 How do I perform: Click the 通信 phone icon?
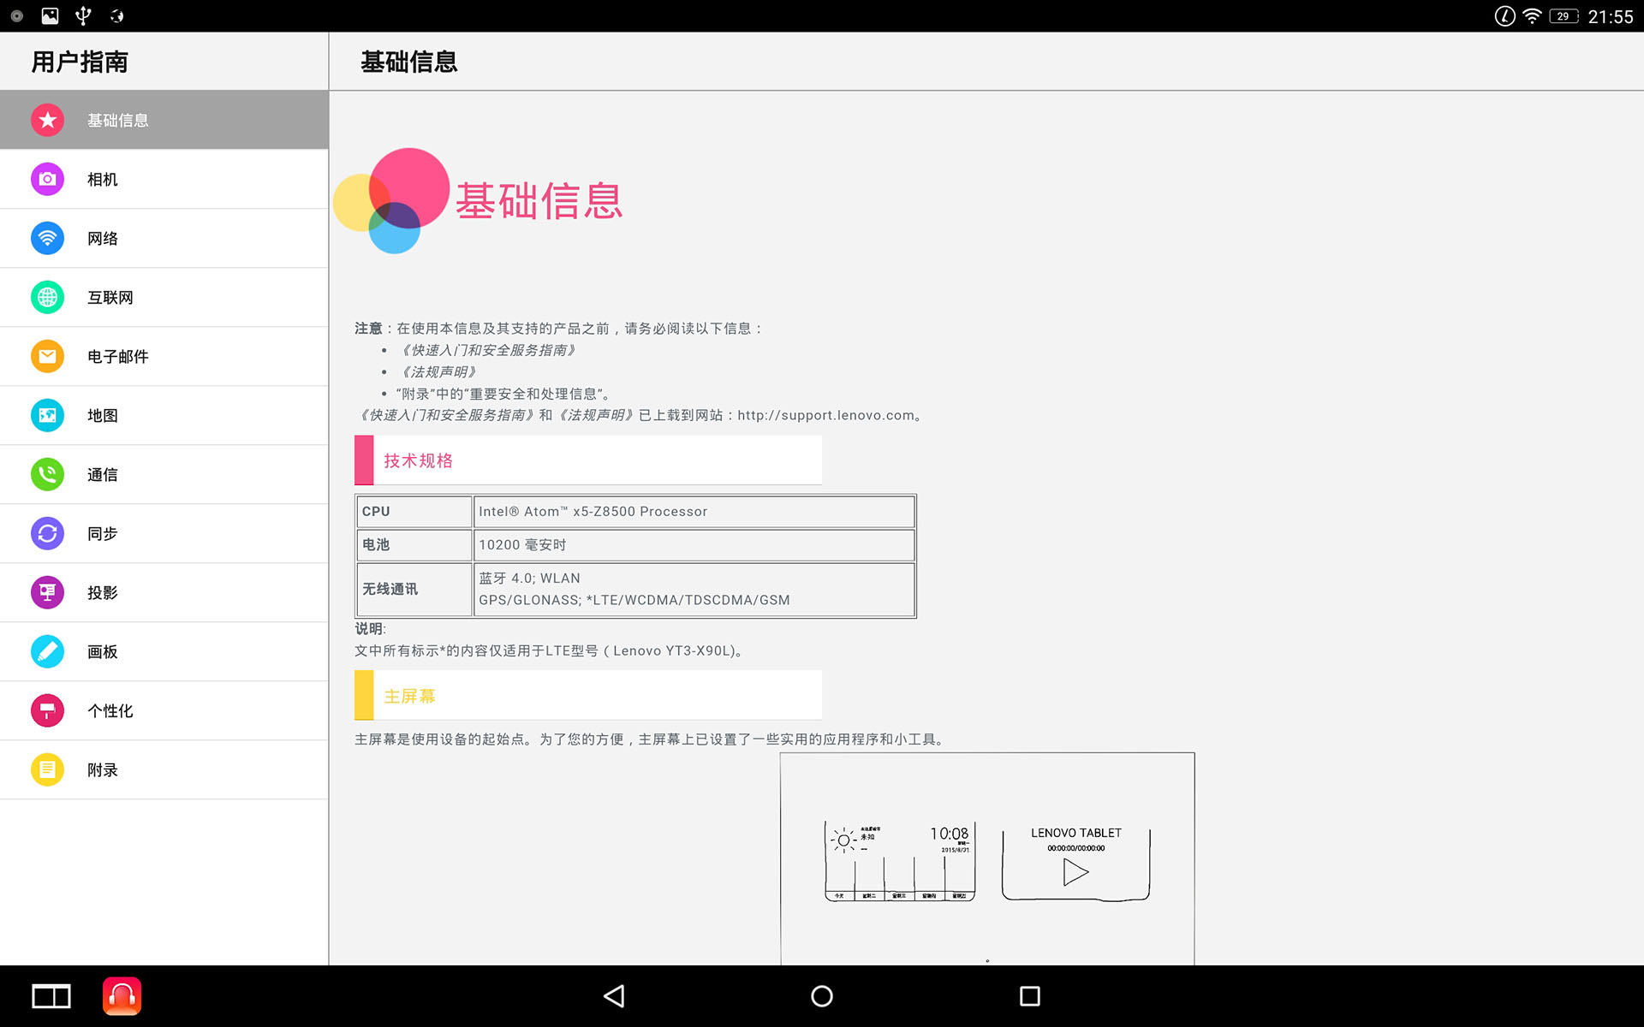47,474
